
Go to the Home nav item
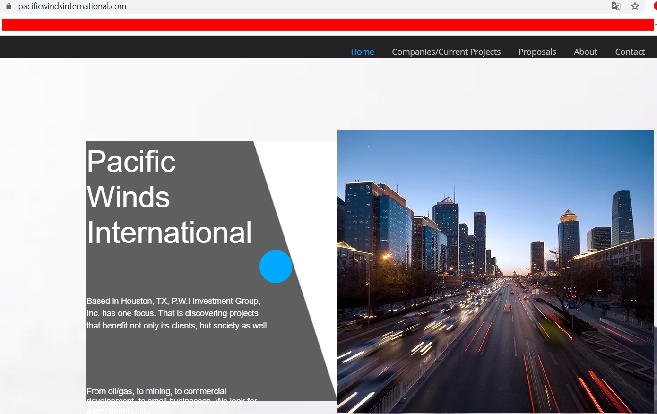[362, 52]
